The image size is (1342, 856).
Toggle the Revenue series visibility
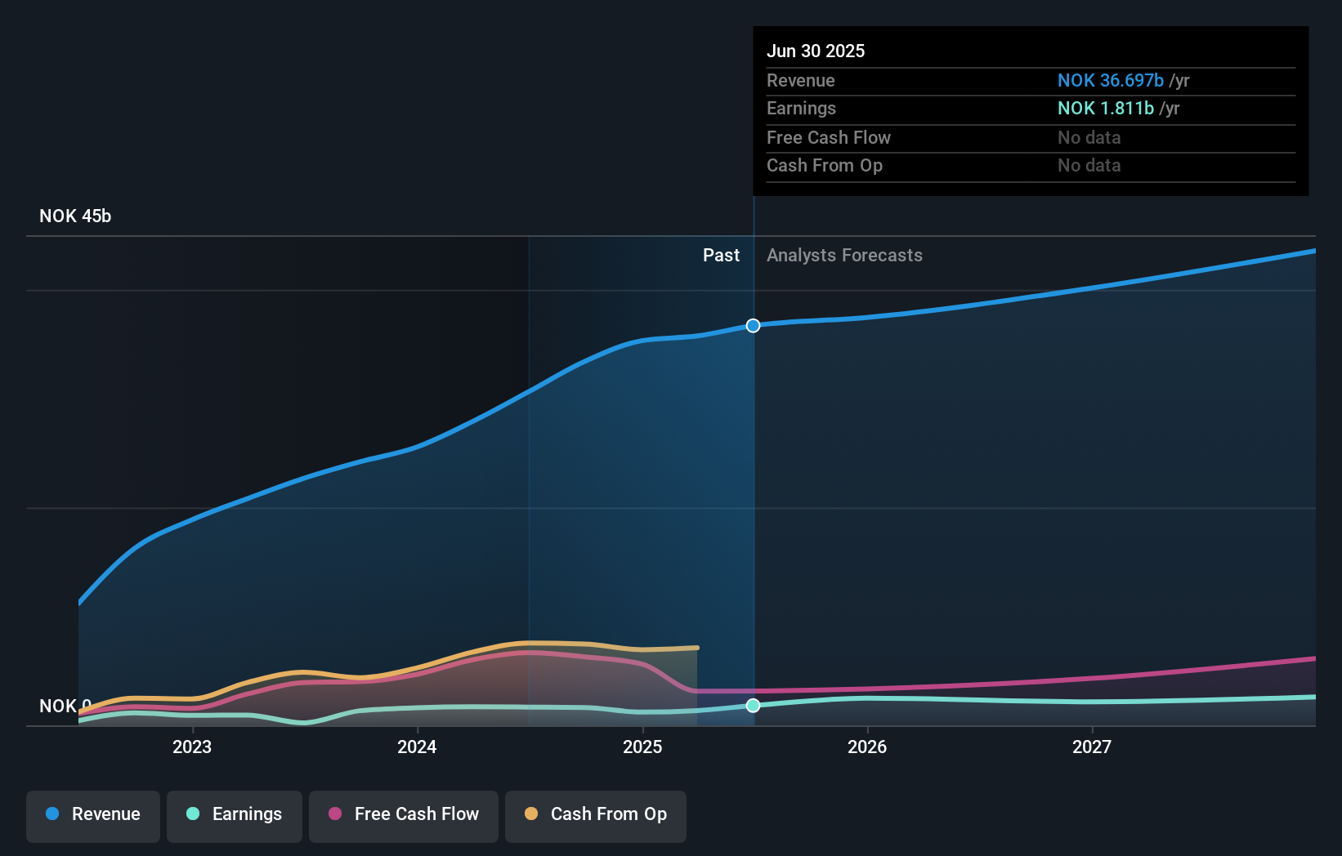coord(92,815)
